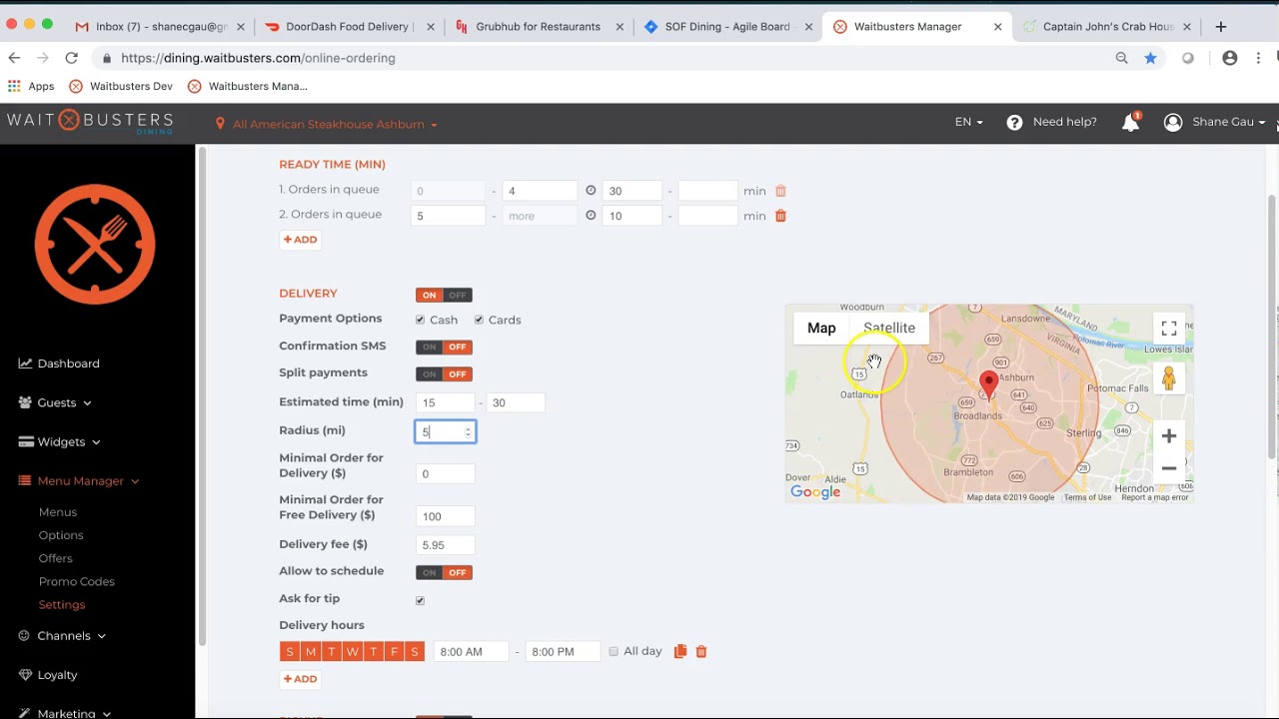1279x719 pixels.
Task: Open the Dashboard sidebar item
Action: (59, 363)
